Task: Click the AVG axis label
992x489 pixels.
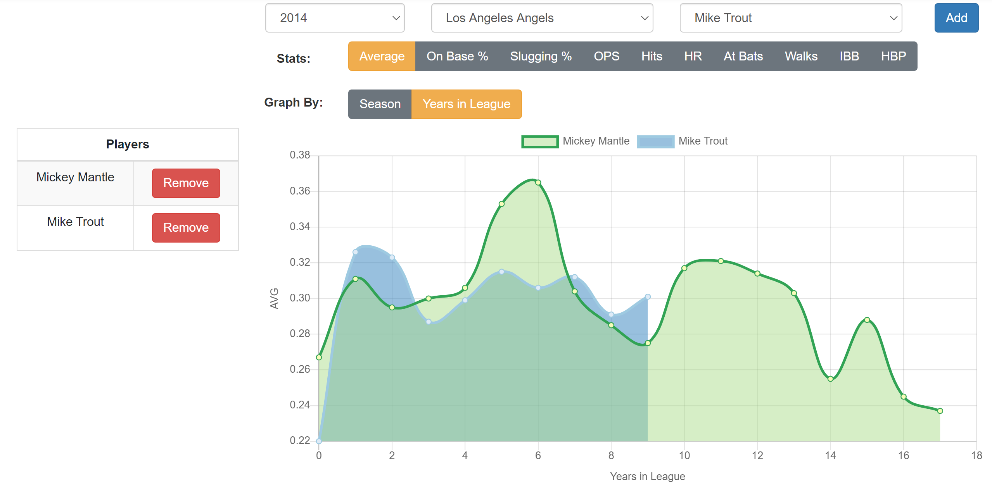Action: [x=274, y=298]
